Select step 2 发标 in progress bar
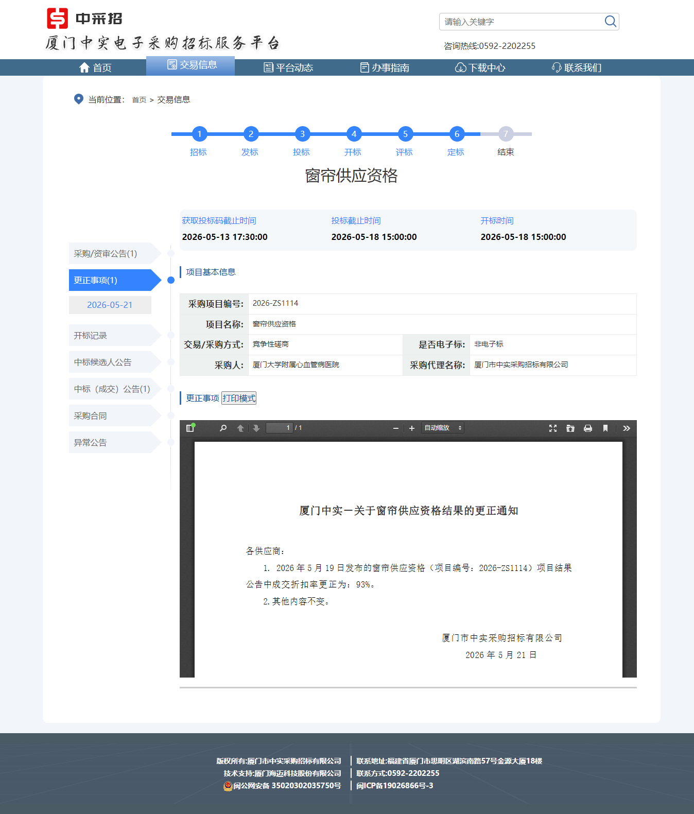This screenshot has width=694, height=814. [x=251, y=134]
